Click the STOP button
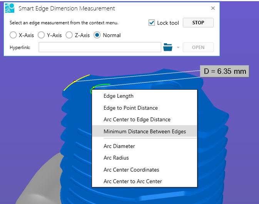The height and width of the screenshot is (204, 259). [198, 22]
